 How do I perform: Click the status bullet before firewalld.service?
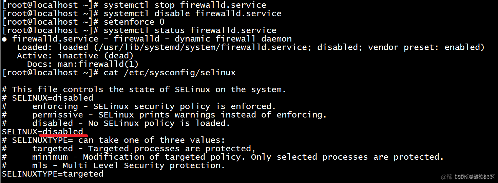[x=5, y=40]
